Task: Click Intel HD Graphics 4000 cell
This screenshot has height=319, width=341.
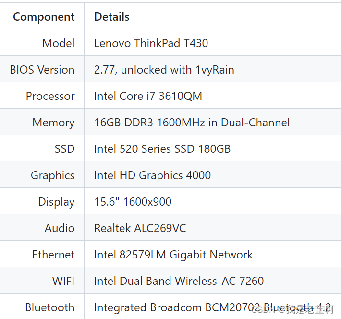Action: [152, 175]
